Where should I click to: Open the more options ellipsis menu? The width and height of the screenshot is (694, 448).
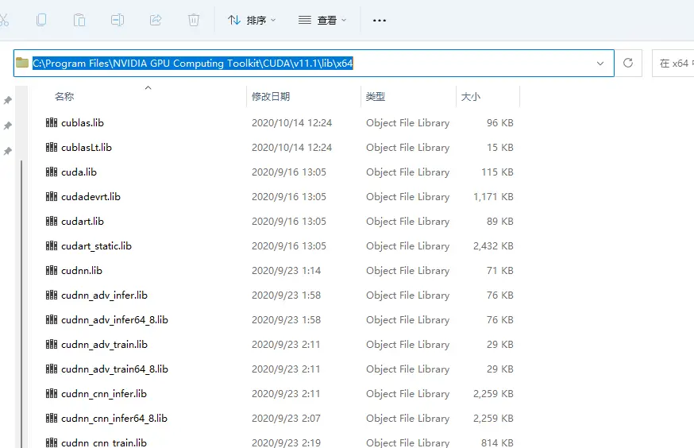tap(380, 21)
